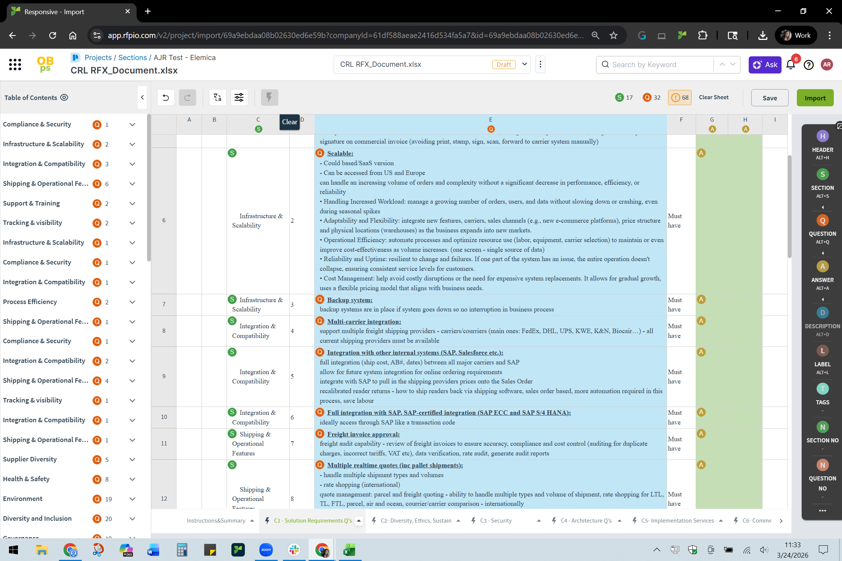The height and width of the screenshot is (561, 842).
Task: Toggle Table of Contents visibility eye
Action: click(x=64, y=97)
